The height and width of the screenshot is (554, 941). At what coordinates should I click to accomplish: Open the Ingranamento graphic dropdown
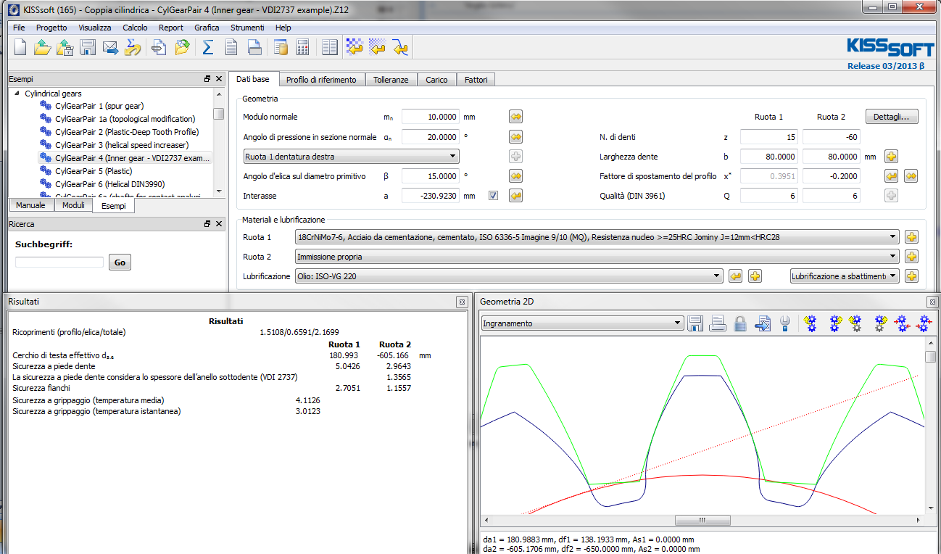tap(583, 323)
